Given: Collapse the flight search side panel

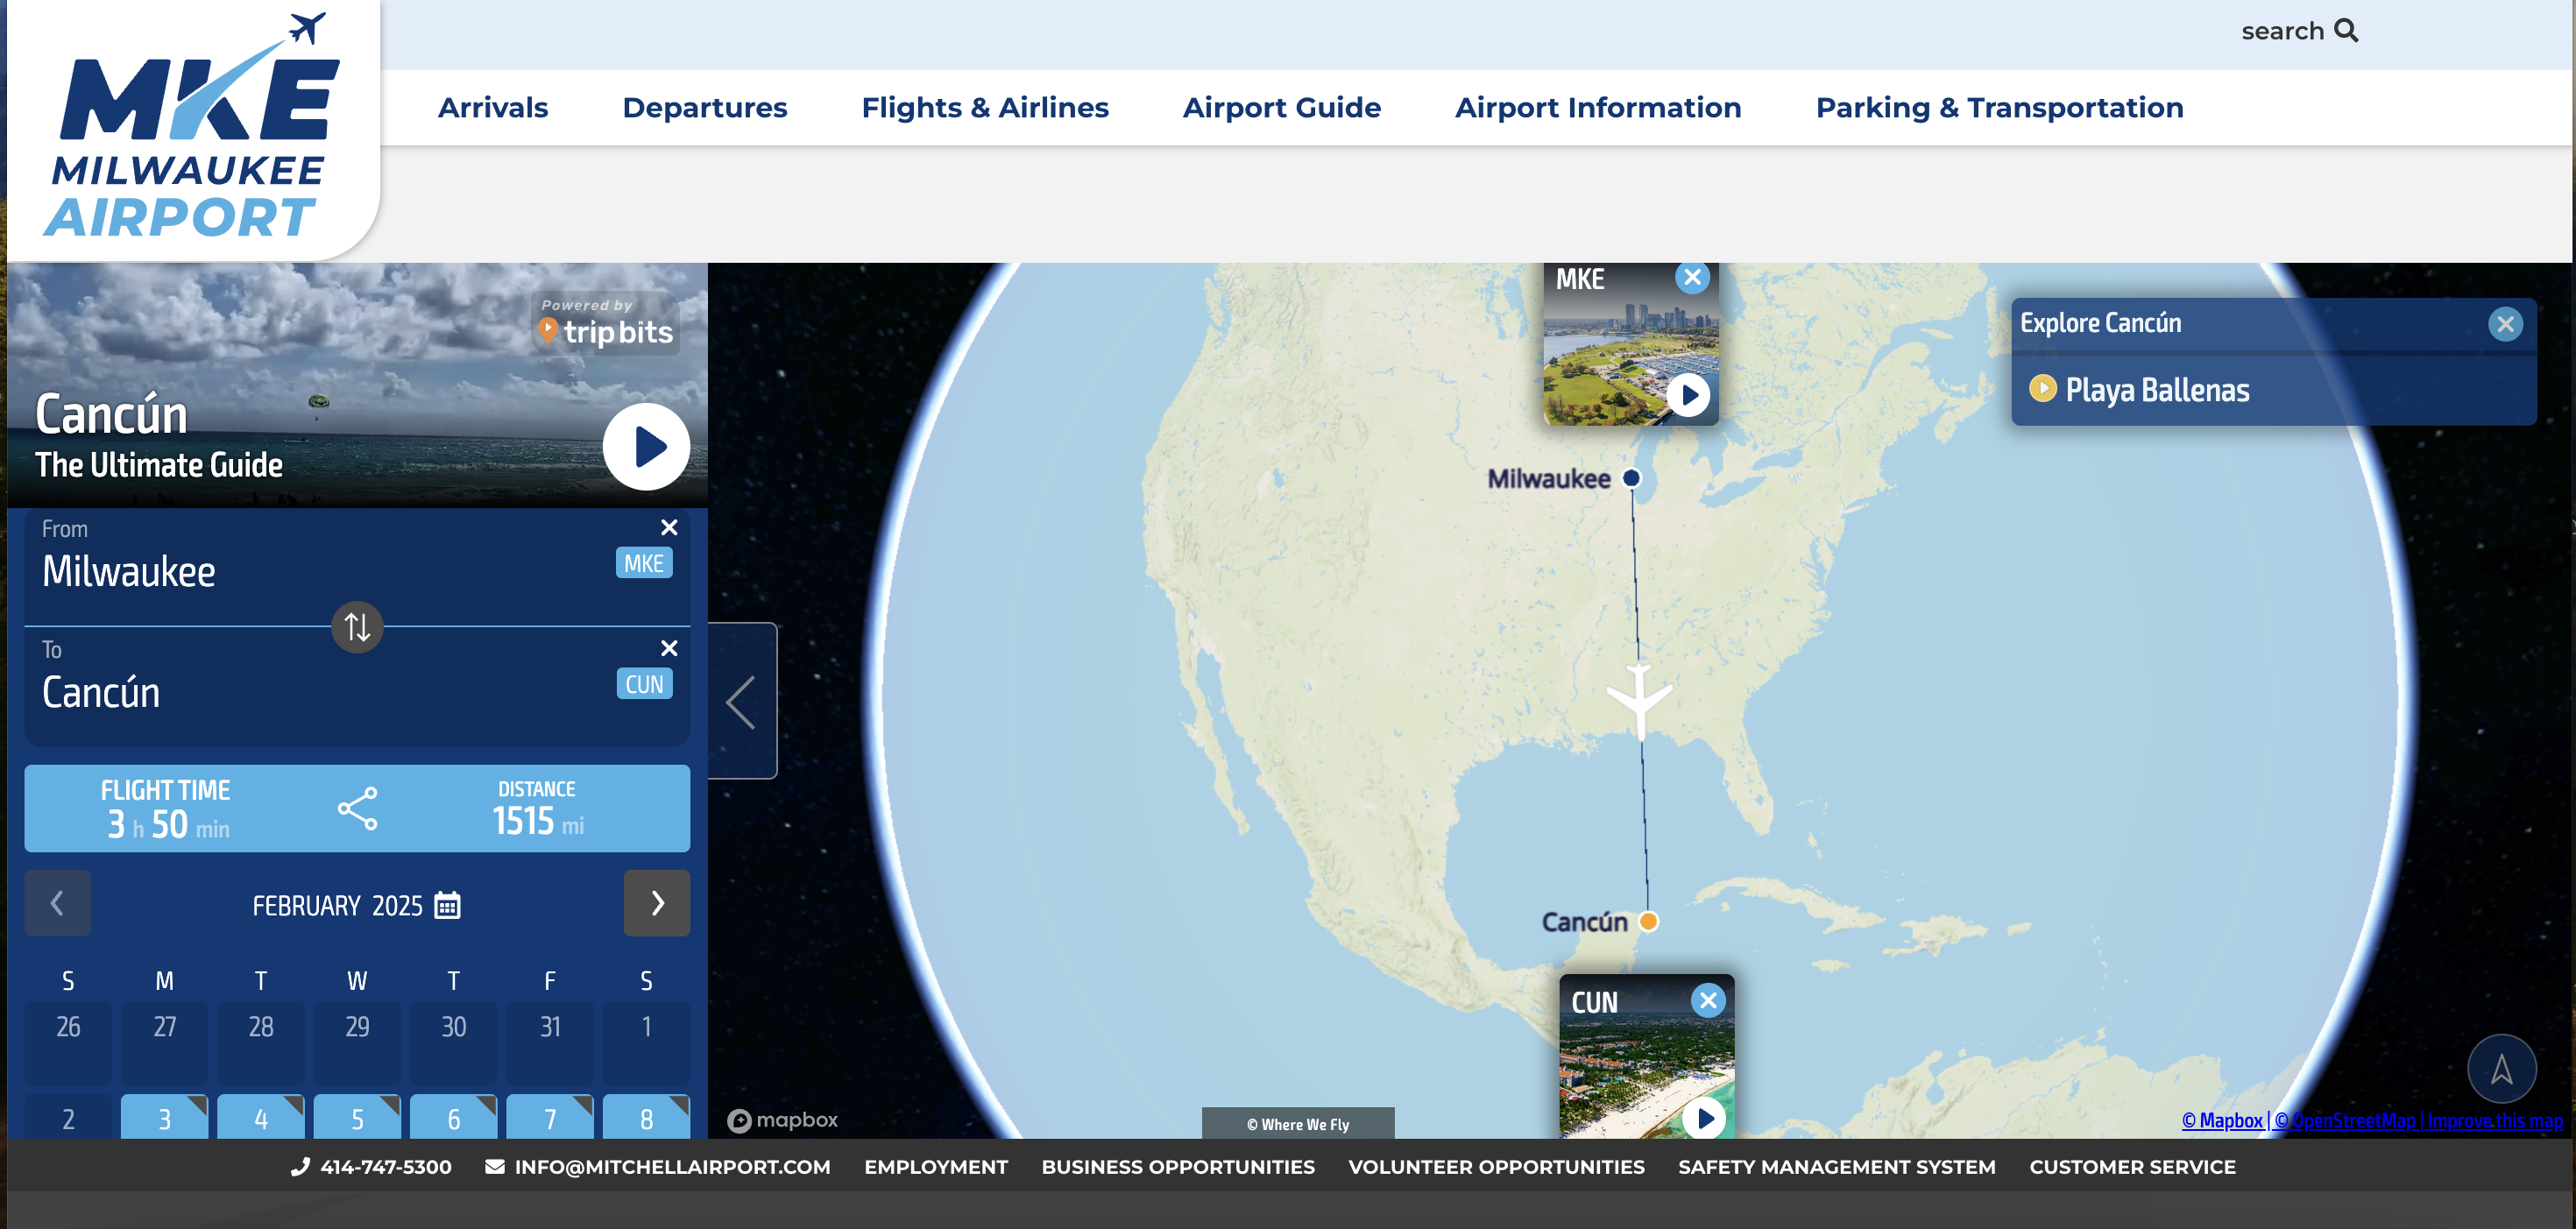Looking at the screenshot, I should click(x=742, y=701).
